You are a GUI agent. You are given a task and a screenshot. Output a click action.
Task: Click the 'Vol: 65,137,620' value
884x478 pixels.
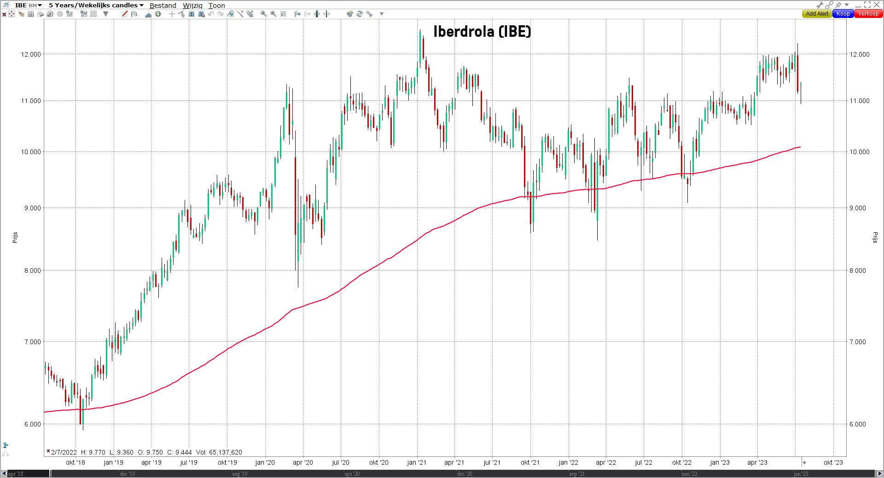coord(219,452)
